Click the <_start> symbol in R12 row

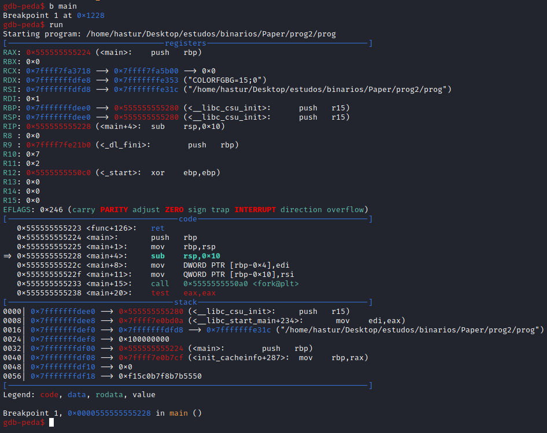click(x=118, y=173)
